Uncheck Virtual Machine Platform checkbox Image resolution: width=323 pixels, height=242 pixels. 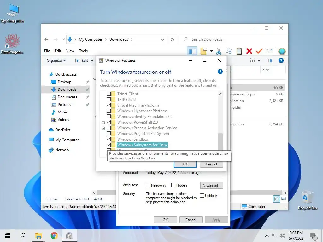point(109,105)
